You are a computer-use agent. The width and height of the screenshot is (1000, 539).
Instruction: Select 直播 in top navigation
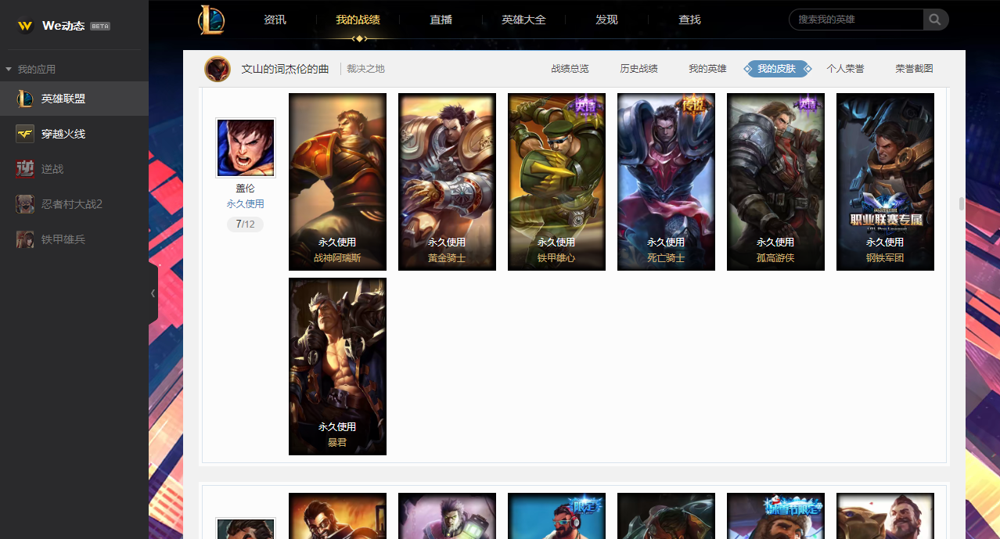click(x=441, y=20)
